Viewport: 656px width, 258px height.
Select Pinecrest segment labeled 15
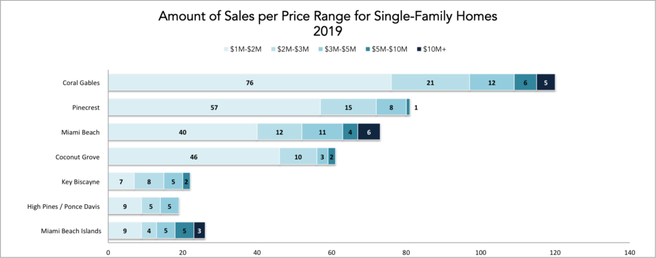point(348,107)
